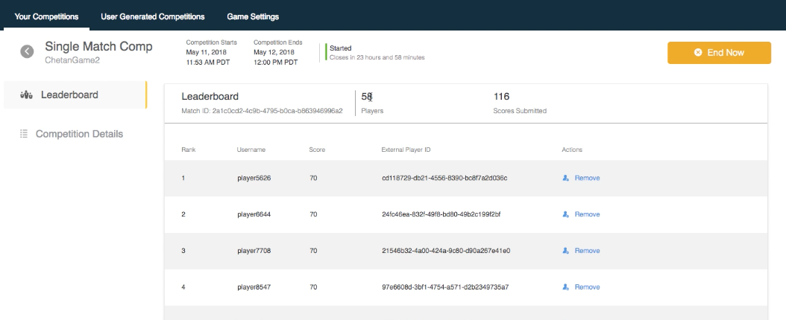Click Remove link for player8547
This screenshot has width=786, height=320.
587,287
